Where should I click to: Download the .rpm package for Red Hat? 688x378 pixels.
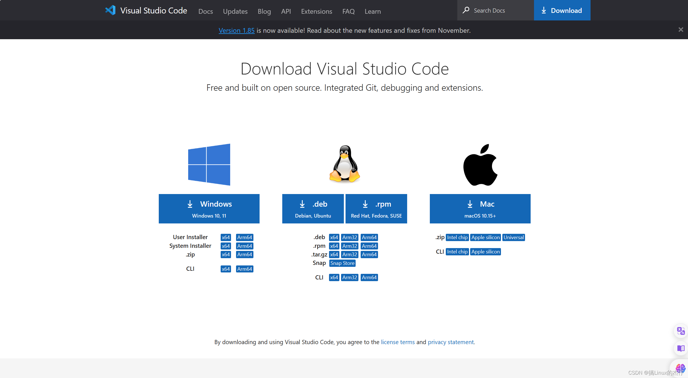point(376,209)
